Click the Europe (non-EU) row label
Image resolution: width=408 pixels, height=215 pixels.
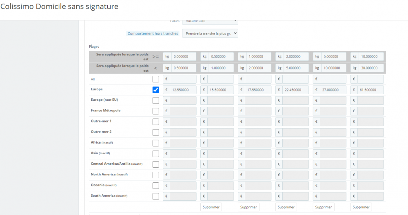104,100
